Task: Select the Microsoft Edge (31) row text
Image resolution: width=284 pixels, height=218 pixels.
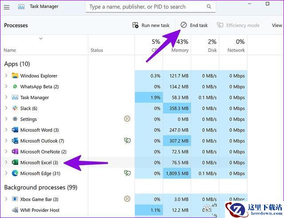Action: pyautogui.click(x=40, y=174)
